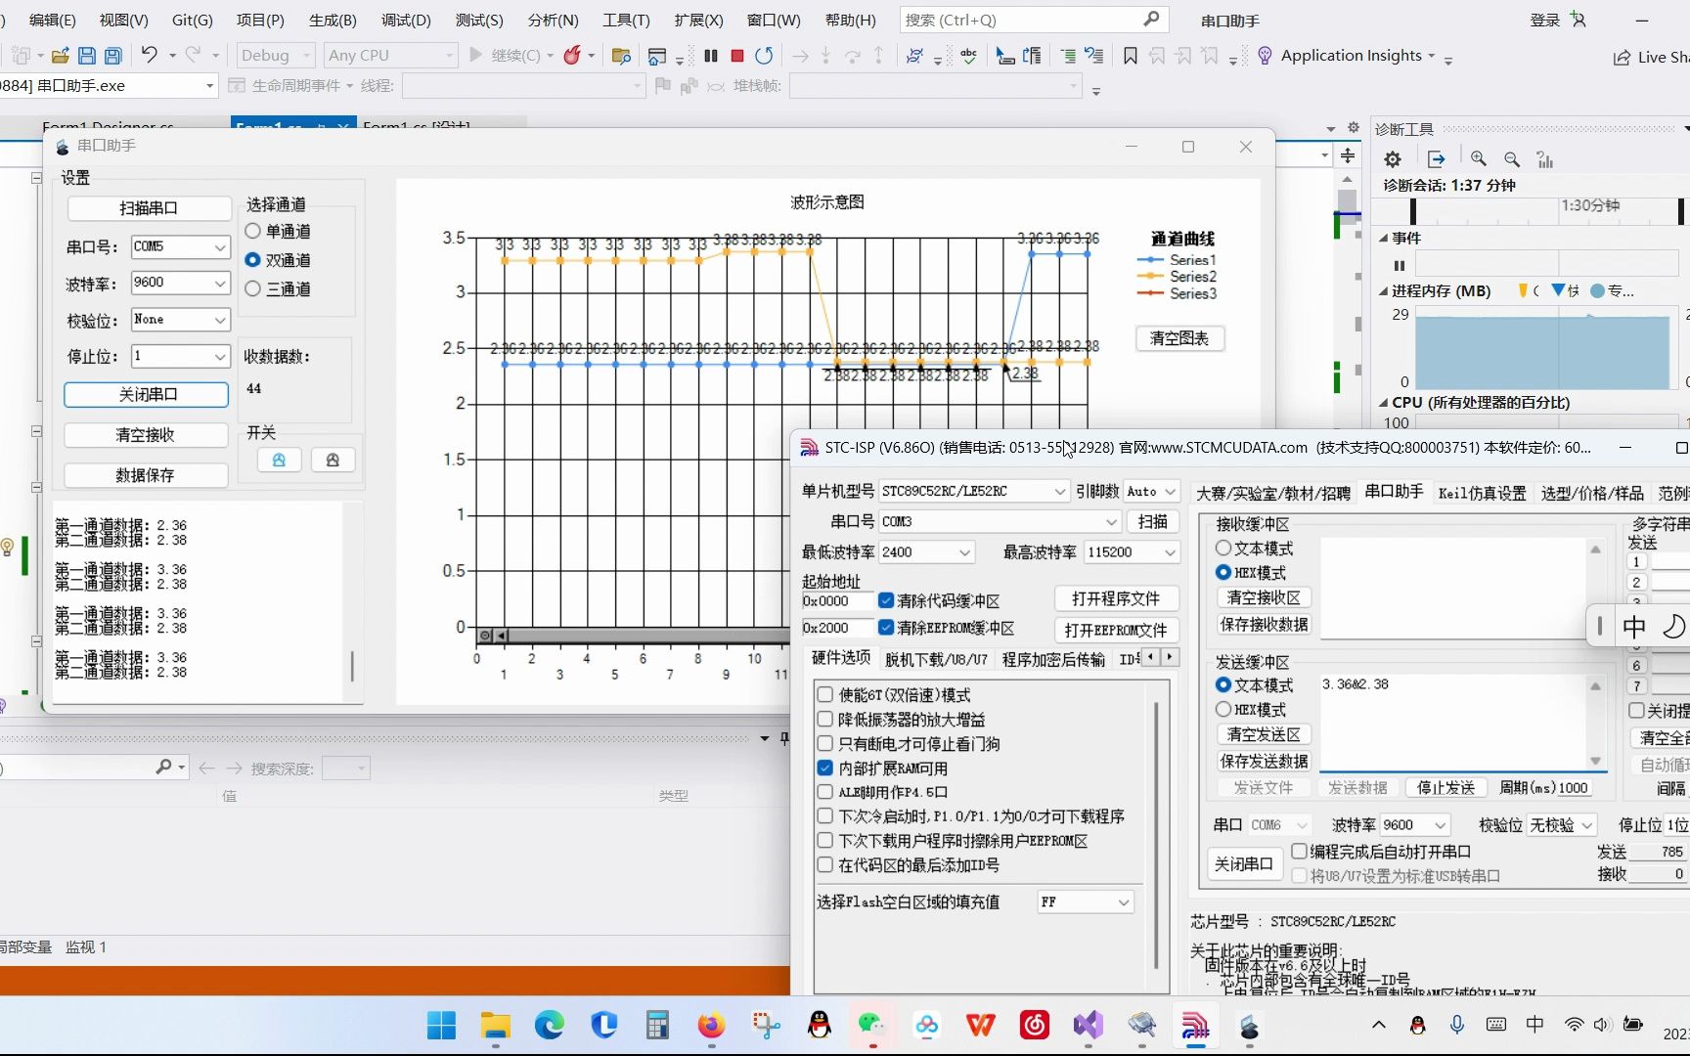This screenshot has height=1056, width=1690.
Task: Click 清空接收 button
Action: click(x=146, y=435)
